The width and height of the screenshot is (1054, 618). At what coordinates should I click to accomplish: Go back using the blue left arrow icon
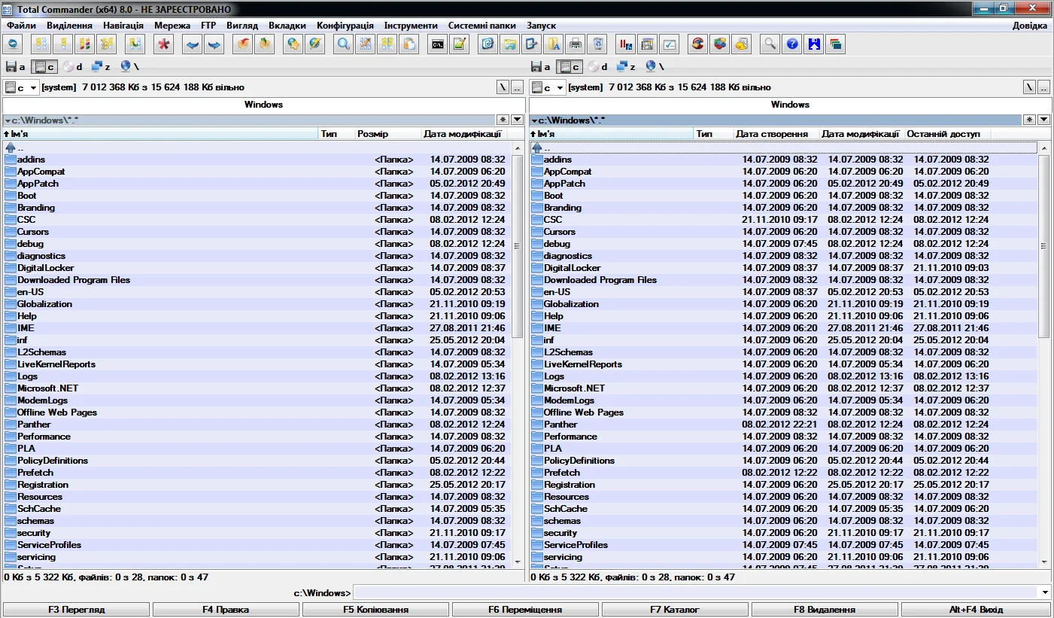click(193, 44)
